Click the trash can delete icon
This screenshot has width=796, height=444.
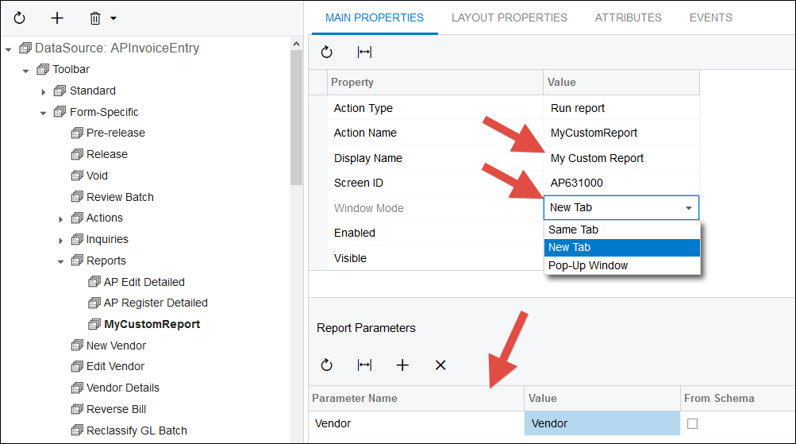click(95, 17)
